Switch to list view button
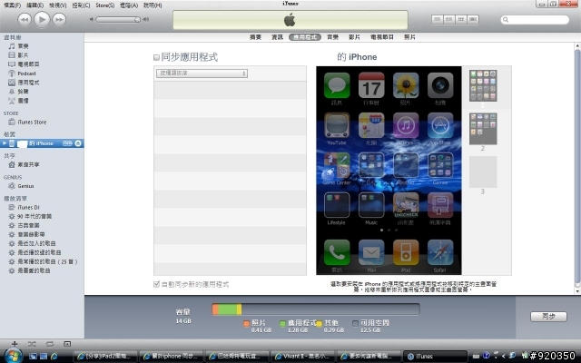This screenshot has width=581, height=363. pos(438,19)
